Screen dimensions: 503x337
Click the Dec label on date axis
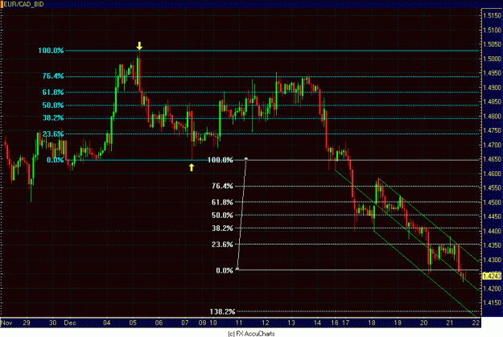click(70, 323)
